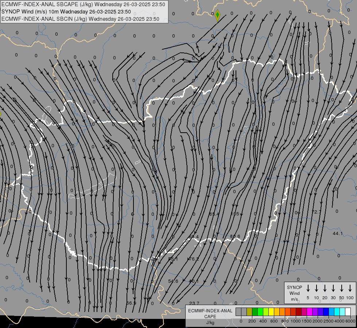This screenshot has height=328, width=357.
Task: Click the 1000 tick label on CAPE scale
Action: pyautogui.click(x=296, y=321)
